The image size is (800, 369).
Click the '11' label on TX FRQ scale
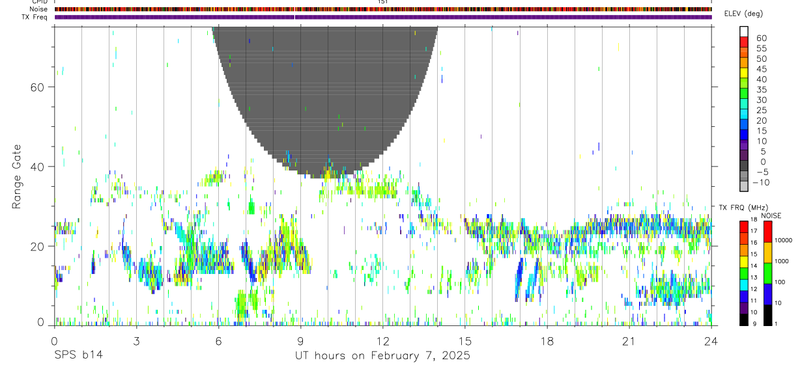[x=754, y=301]
